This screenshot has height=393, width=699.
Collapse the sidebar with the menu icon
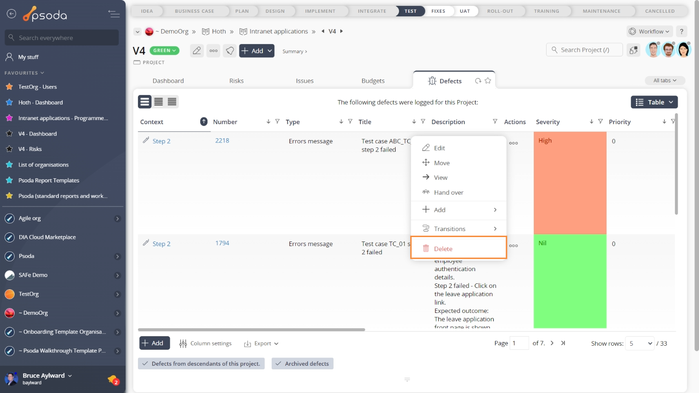114,14
